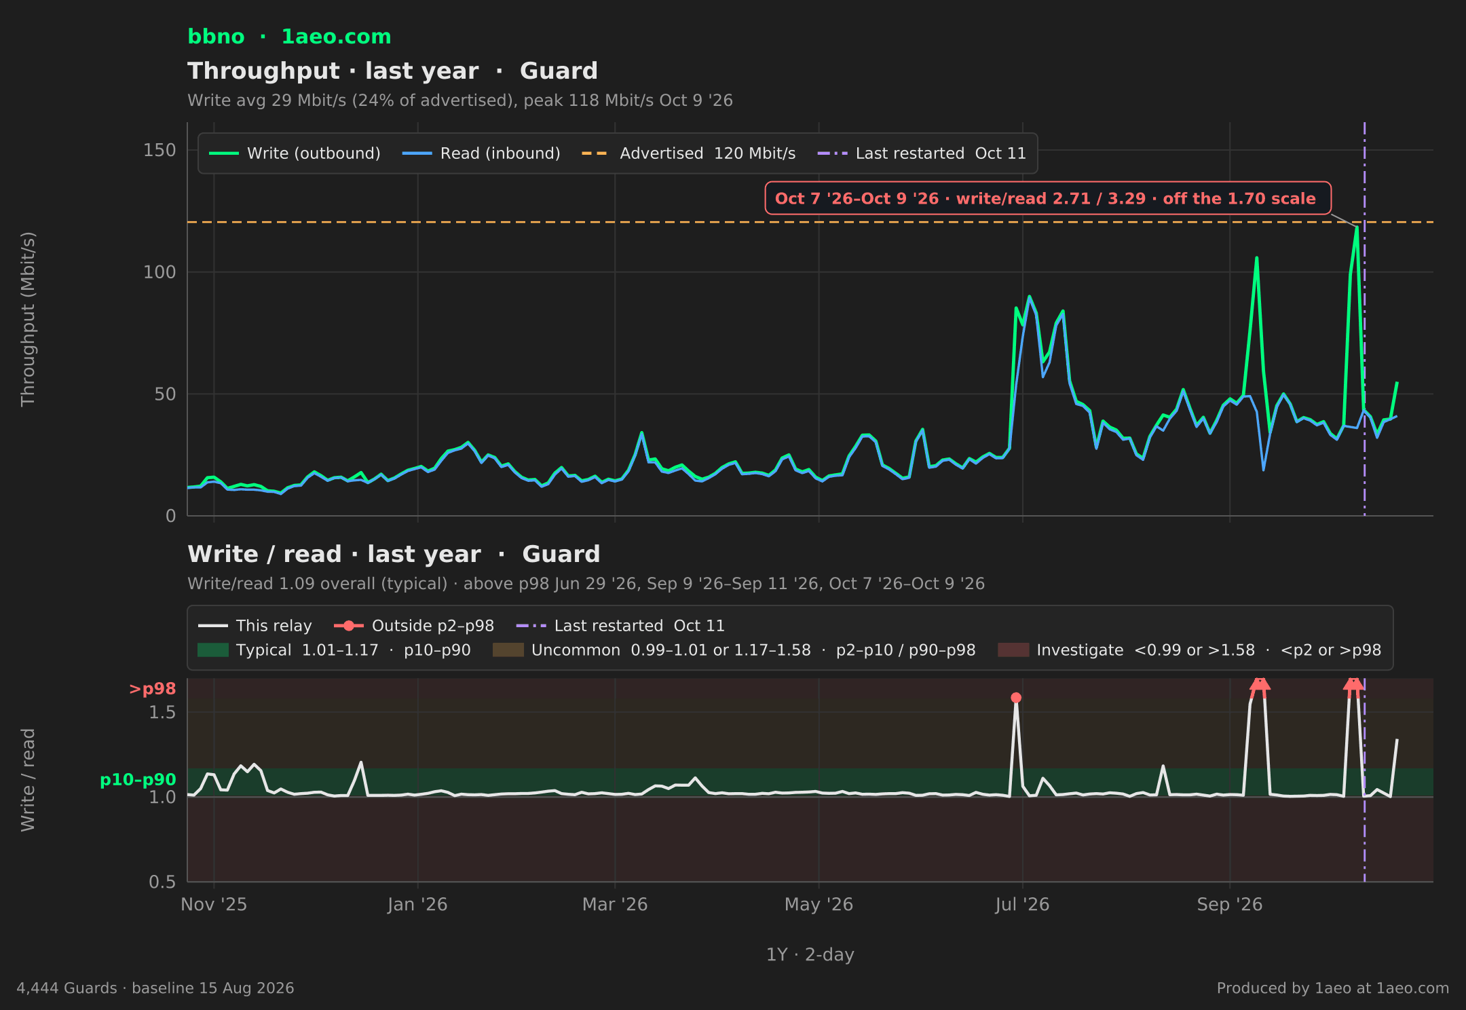
Task: Click the Write / read · last year · Guard title
Action: click(x=394, y=554)
